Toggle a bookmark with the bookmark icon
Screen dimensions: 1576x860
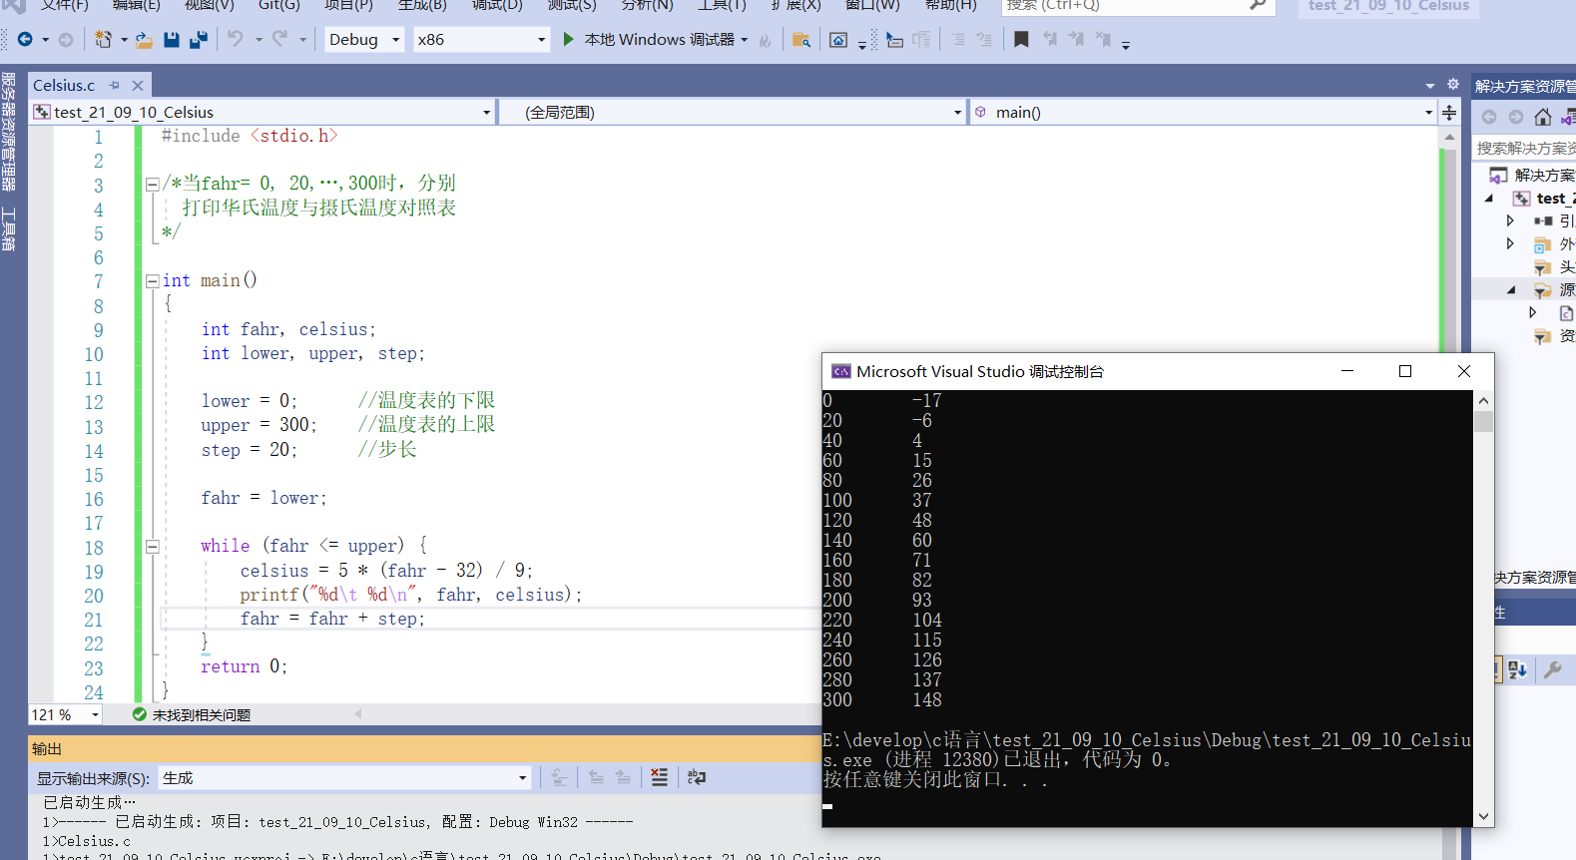click(1021, 40)
